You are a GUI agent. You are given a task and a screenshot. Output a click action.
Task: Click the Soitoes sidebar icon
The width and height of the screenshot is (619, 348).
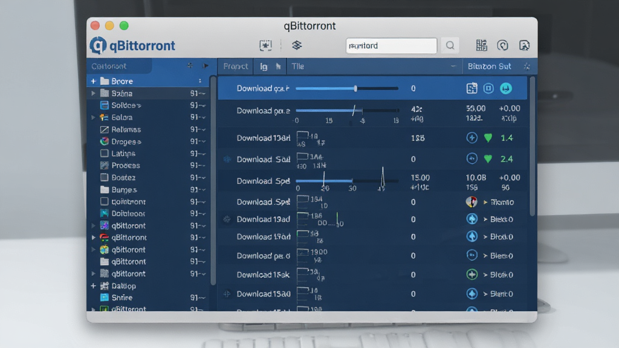coord(104,105)
